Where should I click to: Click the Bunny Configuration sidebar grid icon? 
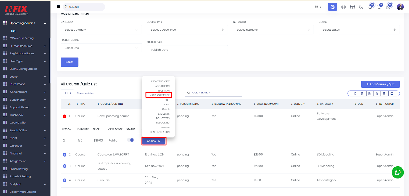[5, 69]
